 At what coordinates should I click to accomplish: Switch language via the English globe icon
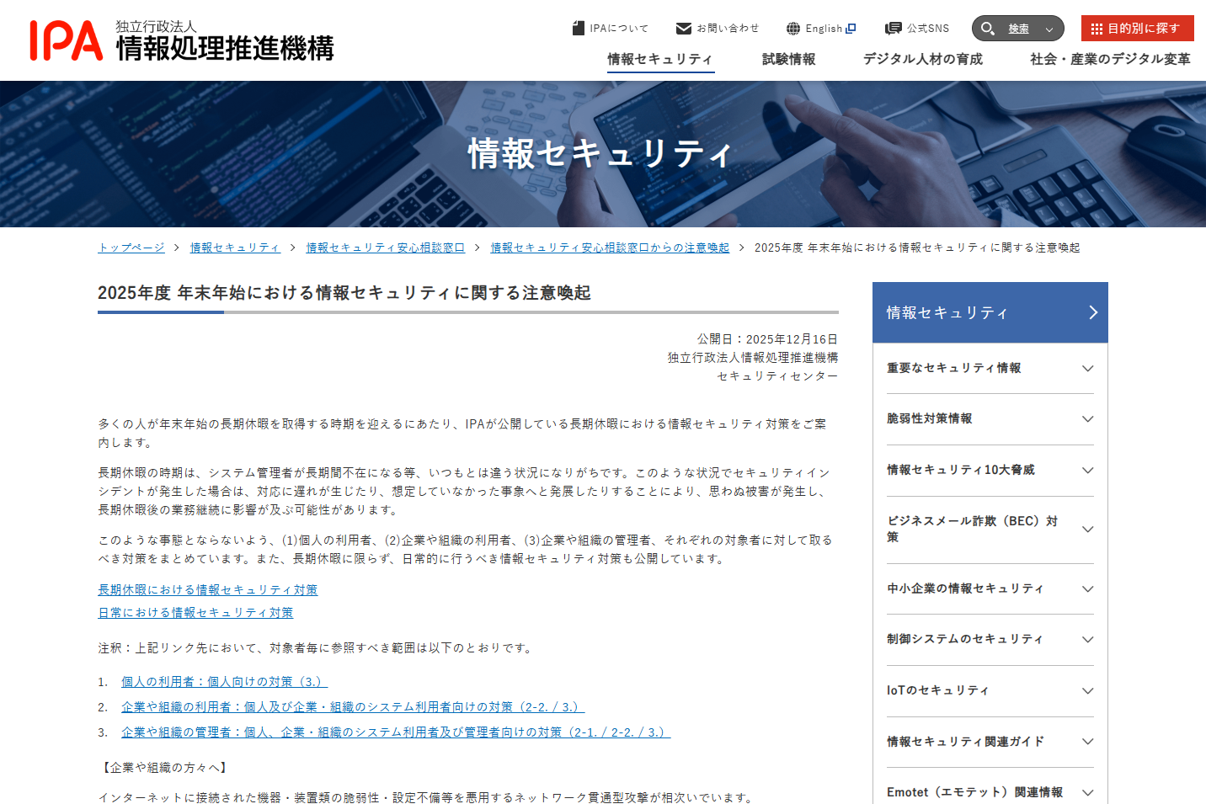click(x=792, y=27)
